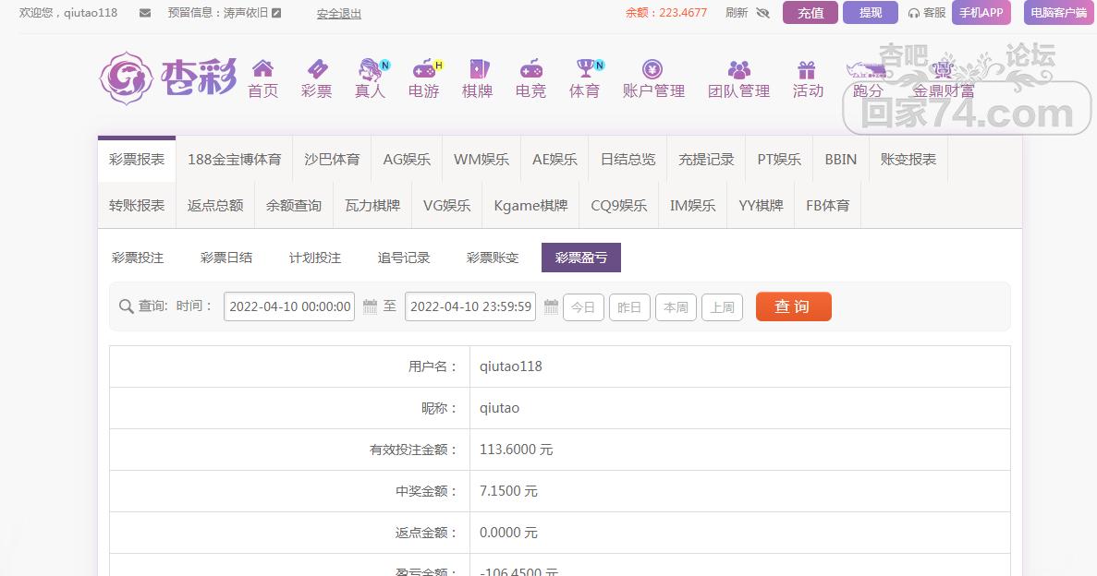The height and width of the screenshot is (576, 1097).
Task: Switch to the AG娱乐 tab
Action: (407, 160)
